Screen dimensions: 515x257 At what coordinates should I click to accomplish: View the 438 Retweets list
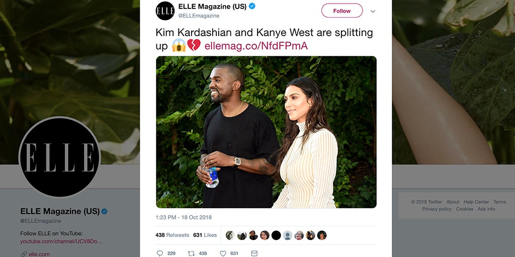173,235
